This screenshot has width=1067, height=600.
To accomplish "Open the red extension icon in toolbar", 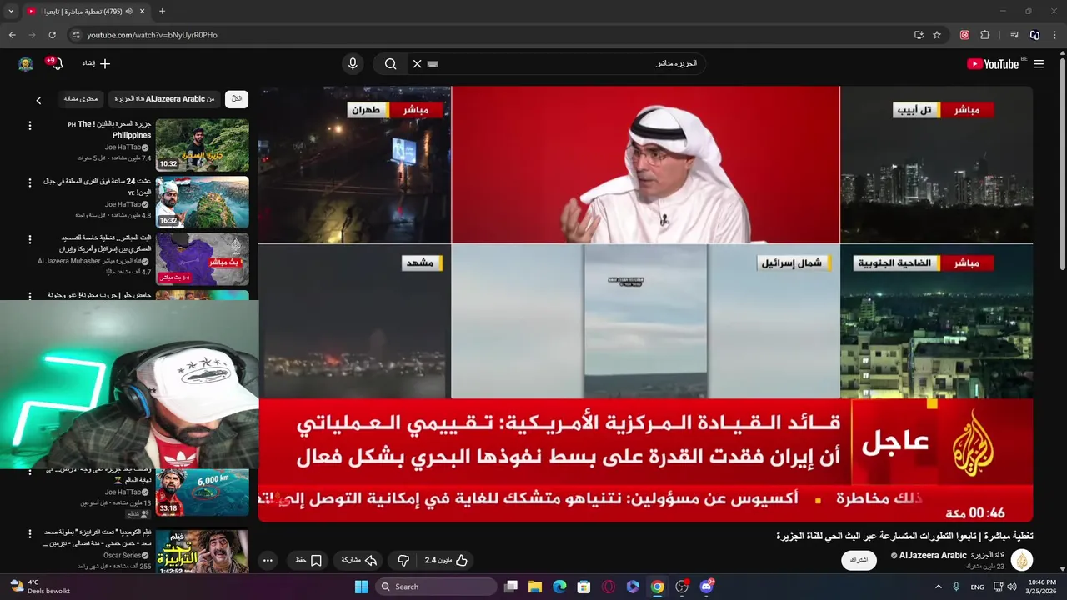I will pyautogui.click(x=964, y=35).
